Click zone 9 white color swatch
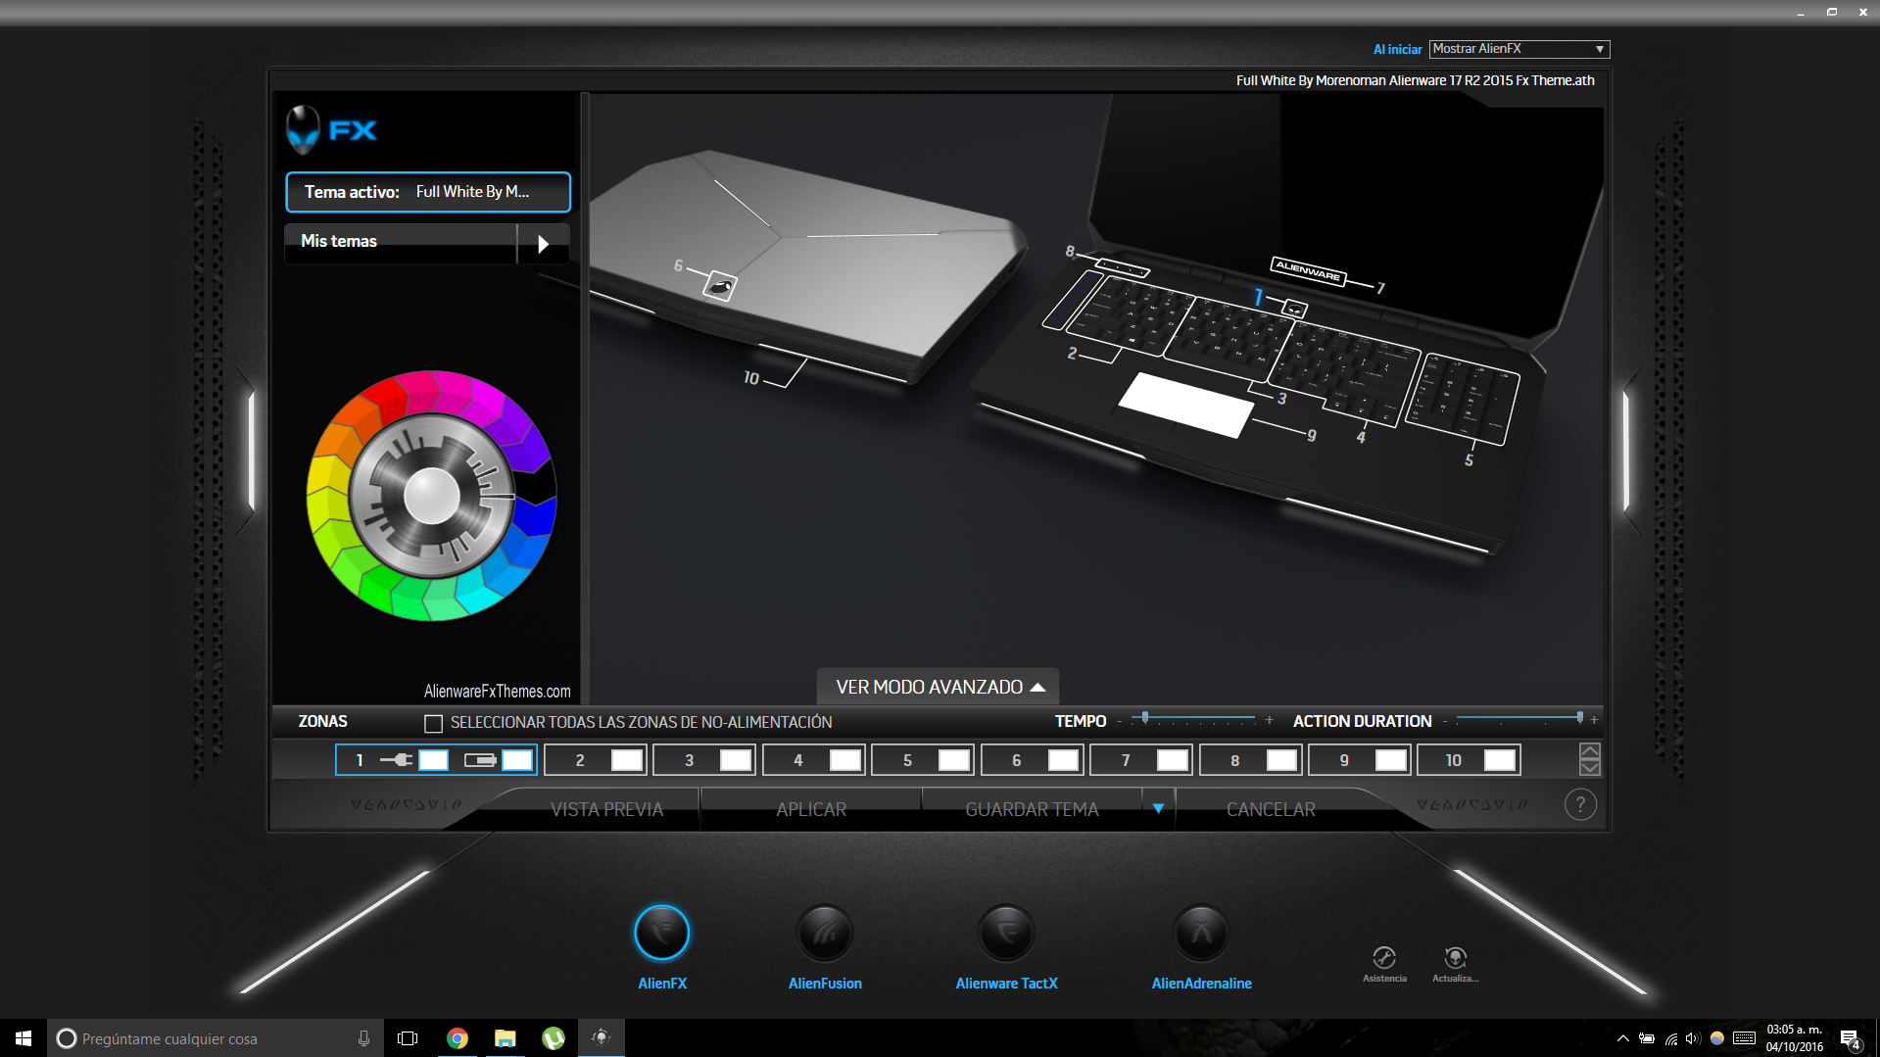The image size is (1880, 1057). [x=1391, y=760]
